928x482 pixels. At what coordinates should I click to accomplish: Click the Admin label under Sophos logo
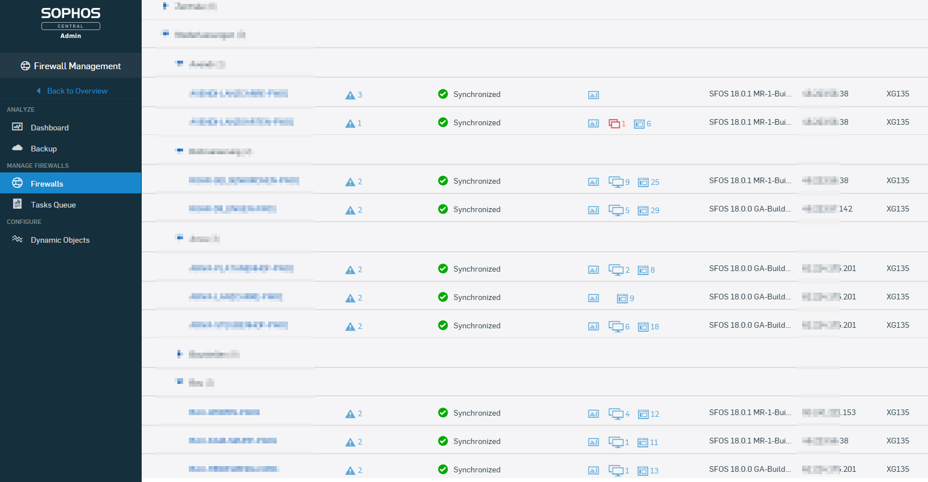click(71, 36)
